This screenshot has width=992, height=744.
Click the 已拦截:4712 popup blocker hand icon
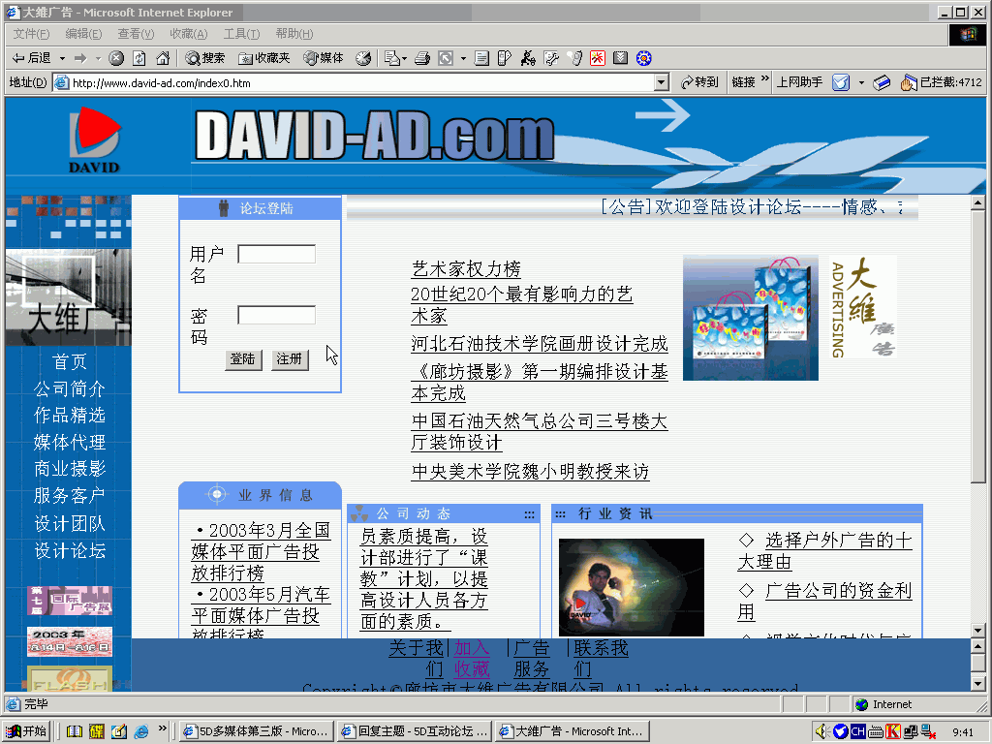pos(909,82)
